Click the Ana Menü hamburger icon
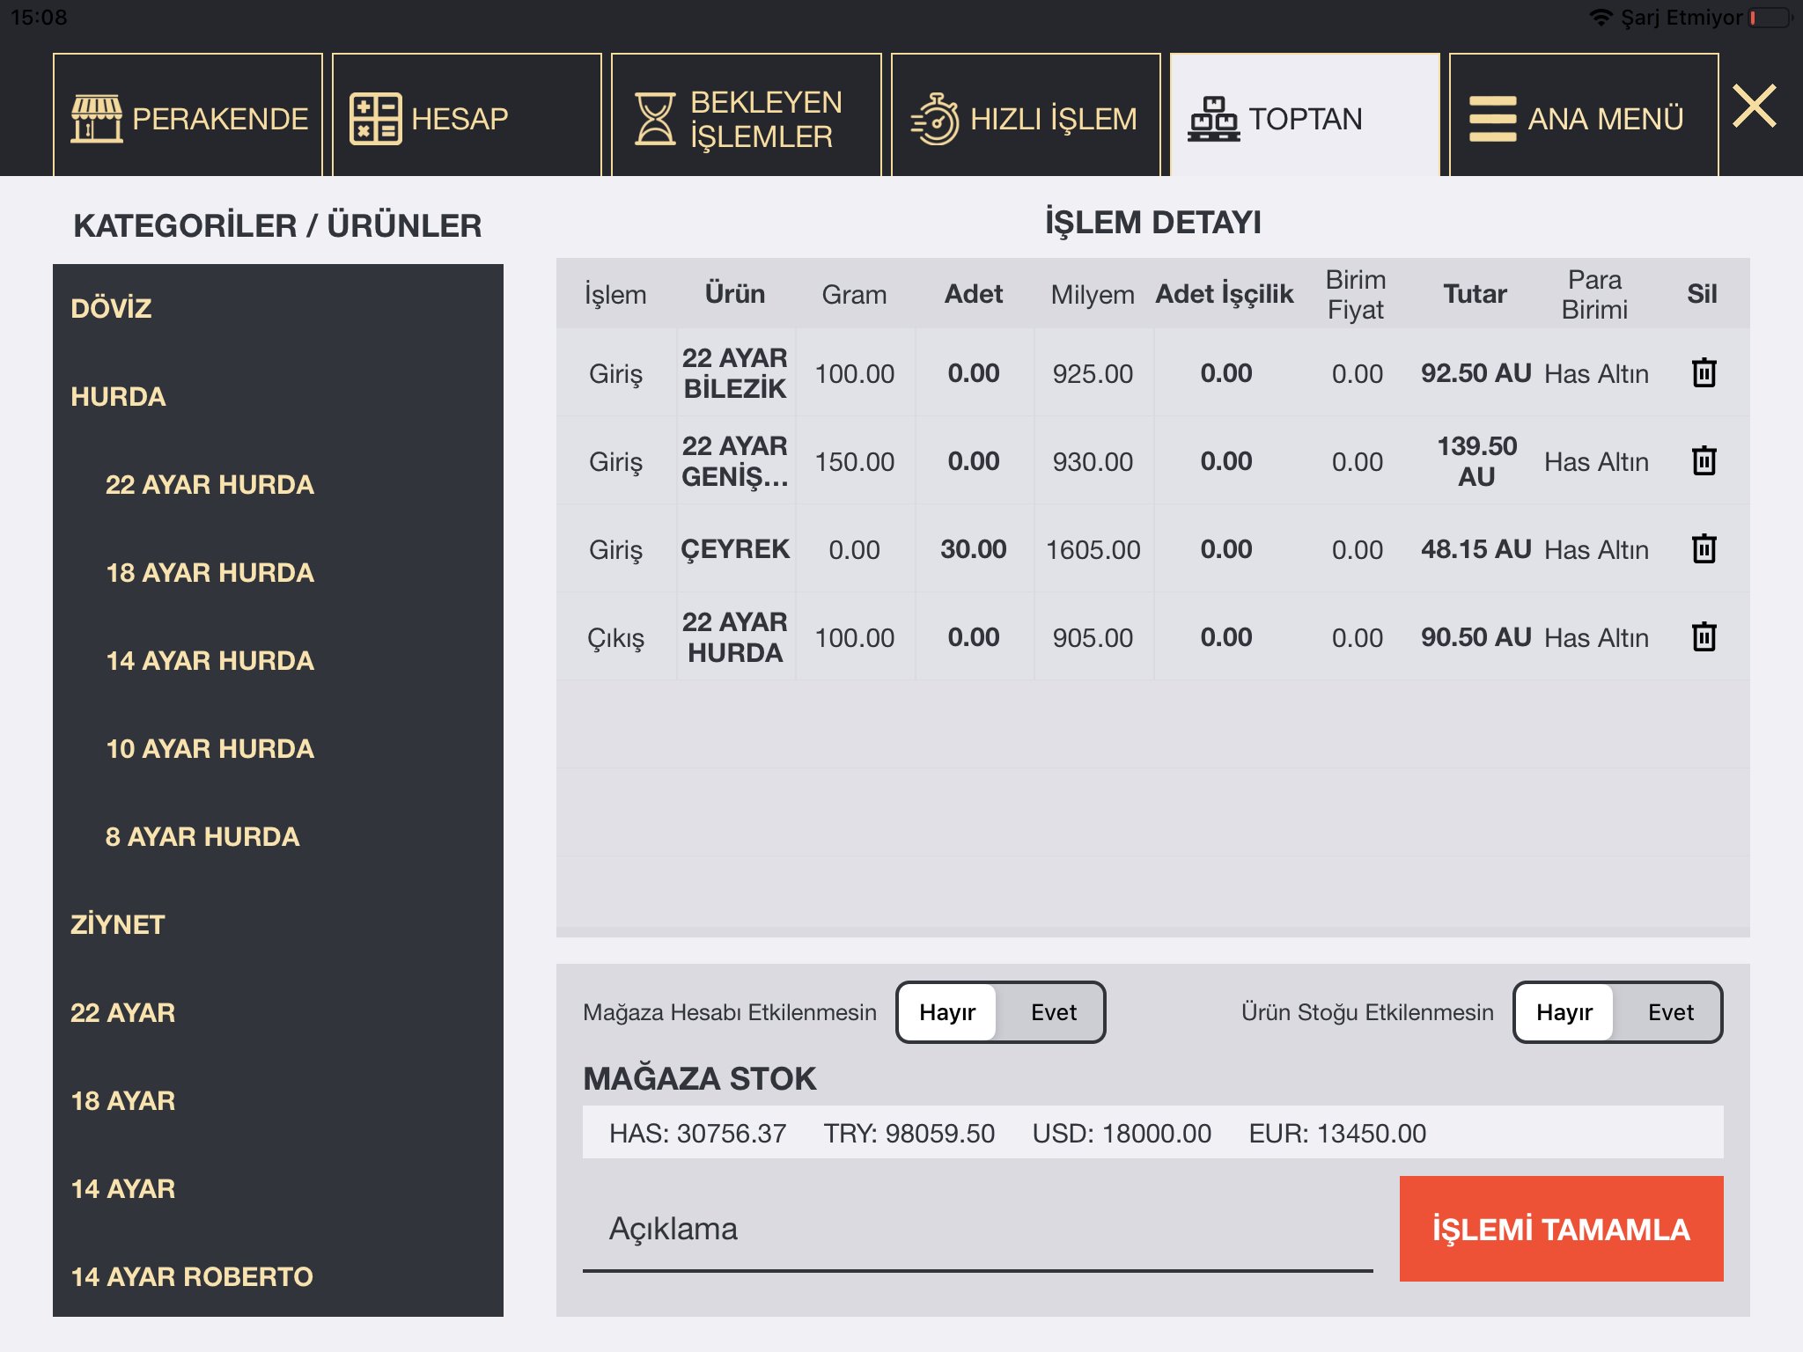The image size is (1803, 1352). 1493,118
